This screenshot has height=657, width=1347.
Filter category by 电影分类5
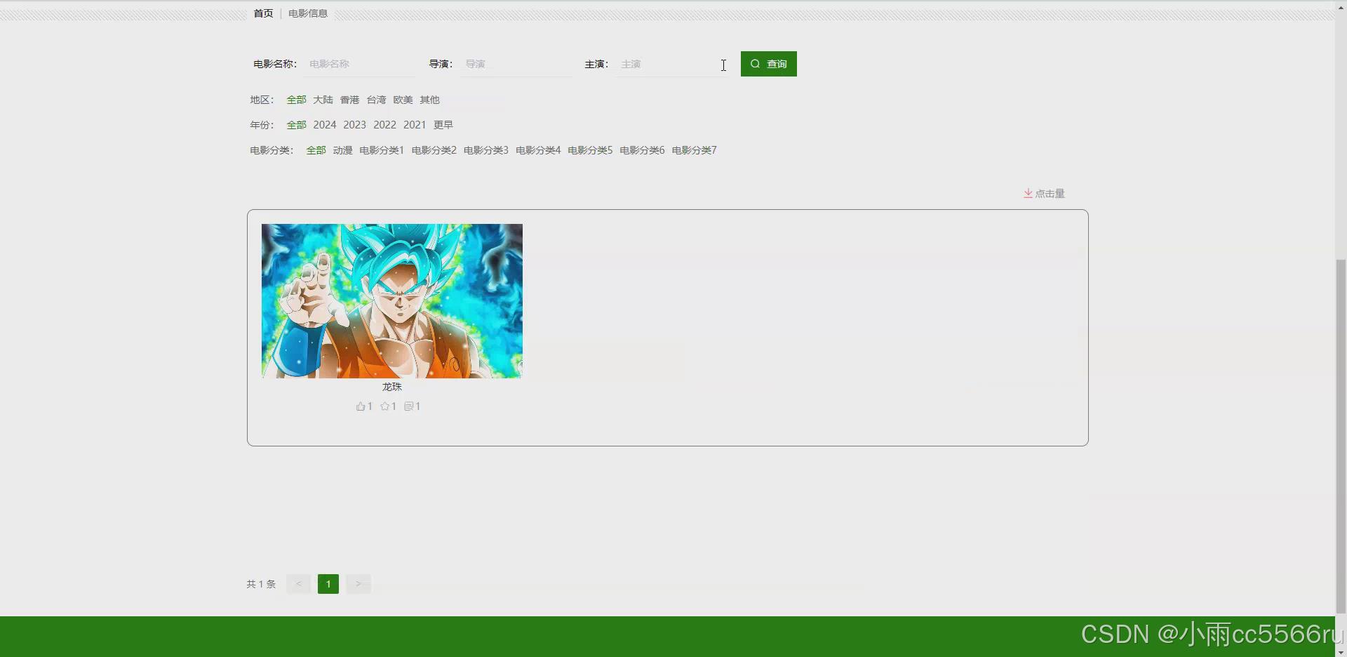tap(590, 150)
